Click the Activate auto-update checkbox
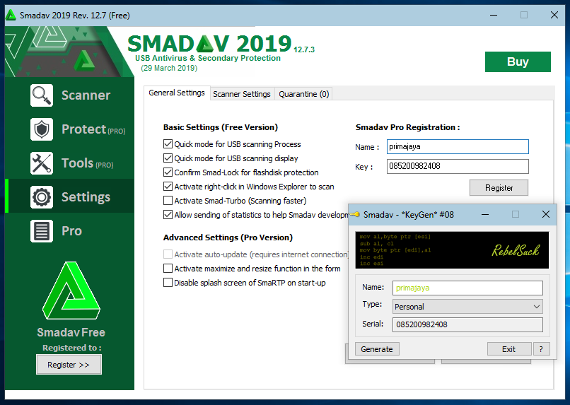 168,254
